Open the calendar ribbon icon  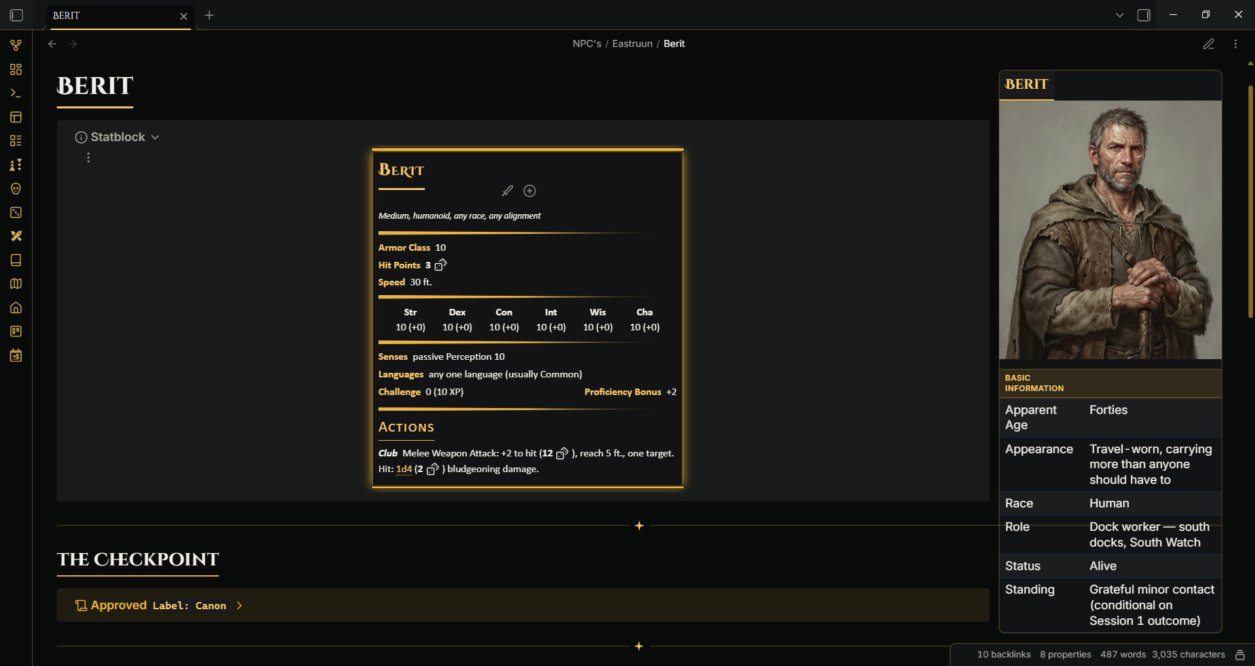coord(16,355)
